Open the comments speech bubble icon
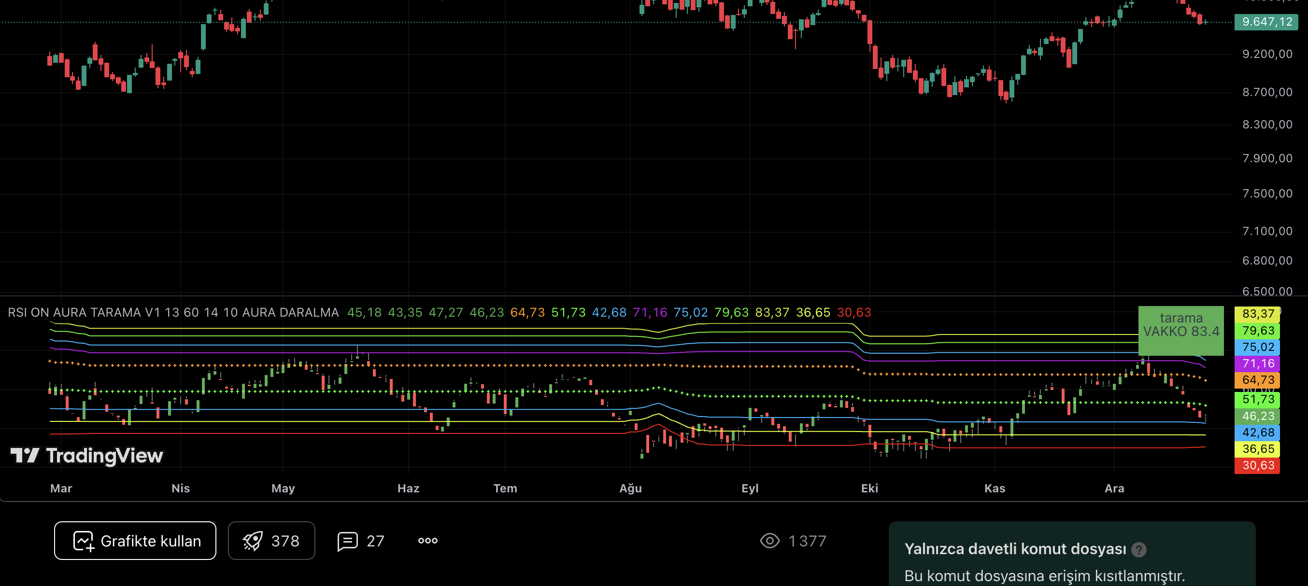Screen dimensions: 1308x586 (348, 541)
